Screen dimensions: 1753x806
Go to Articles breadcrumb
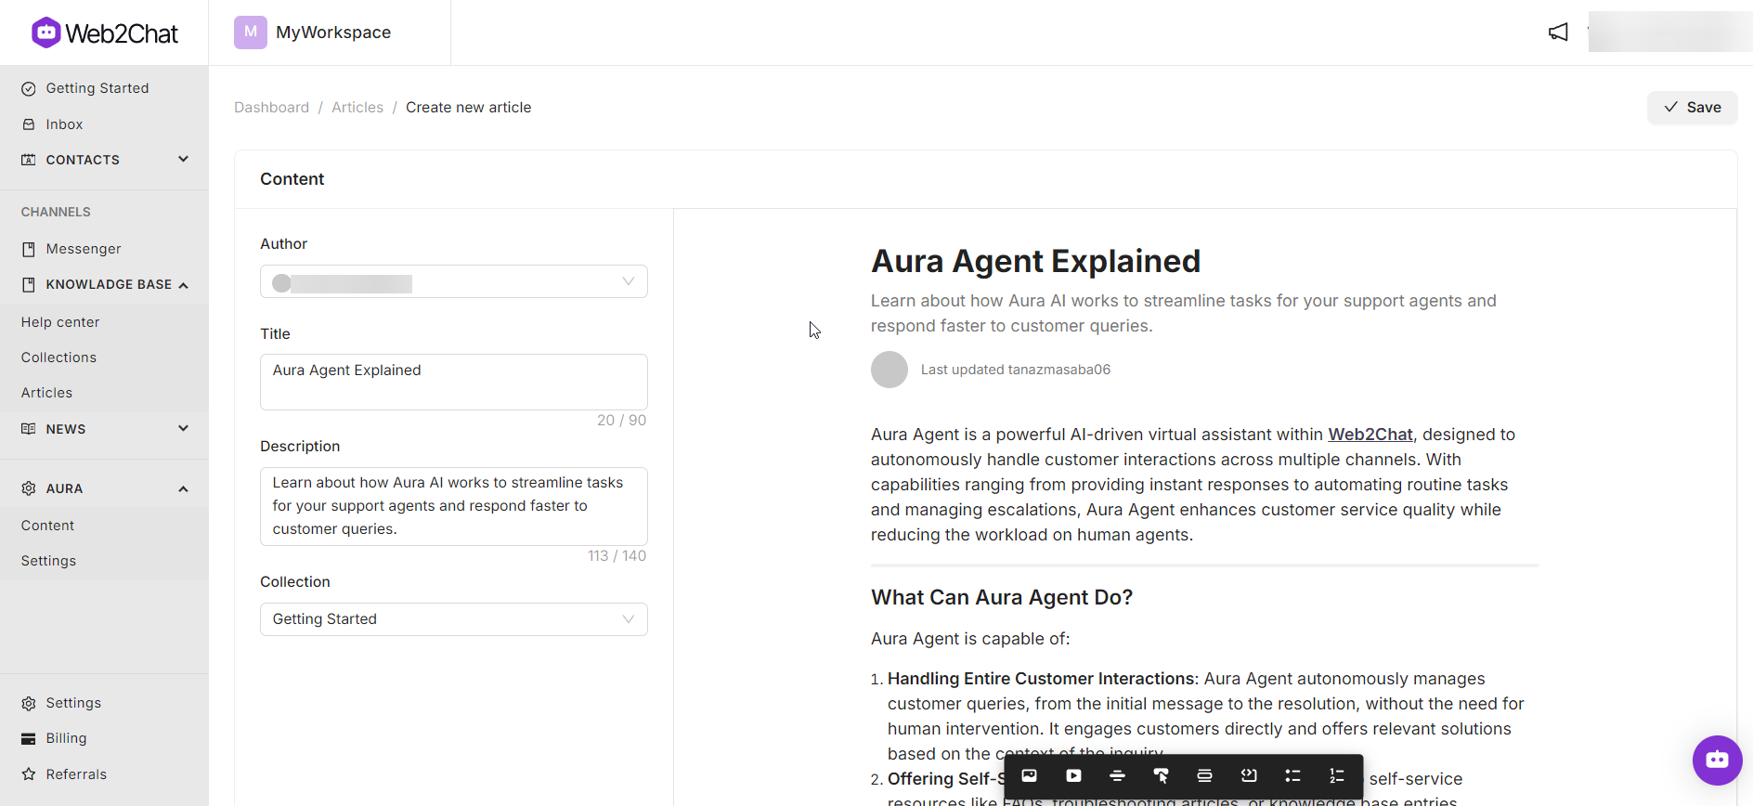point(357,108)
